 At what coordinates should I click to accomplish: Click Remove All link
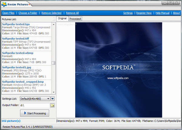tap(72, 13)
